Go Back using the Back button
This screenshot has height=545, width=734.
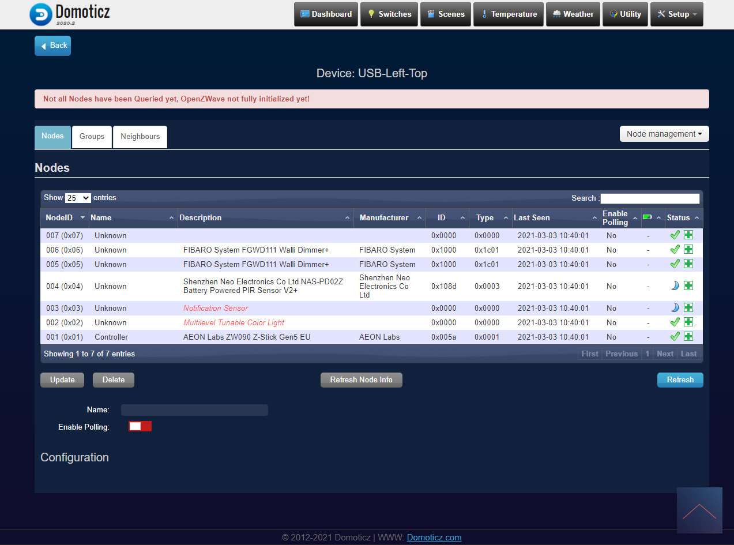(52, 46)
